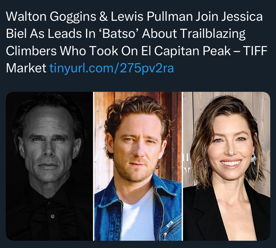Click the earring in the right photo
This screenshot has width=276, height=248.
click(254, 159)
